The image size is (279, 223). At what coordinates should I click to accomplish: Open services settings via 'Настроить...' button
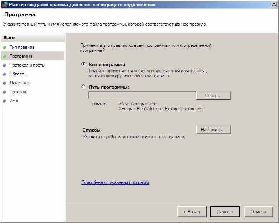214,129
